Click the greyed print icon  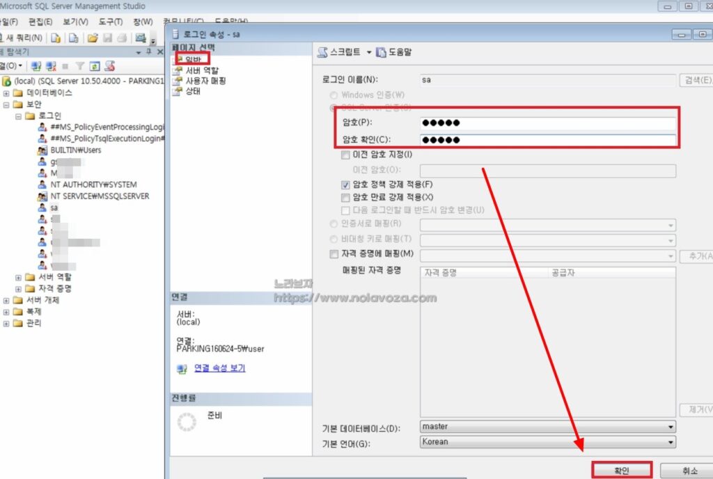[121, 38]
